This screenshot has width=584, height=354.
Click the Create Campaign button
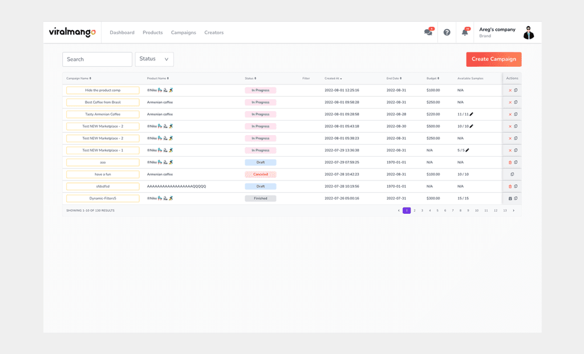click(494, 59)
